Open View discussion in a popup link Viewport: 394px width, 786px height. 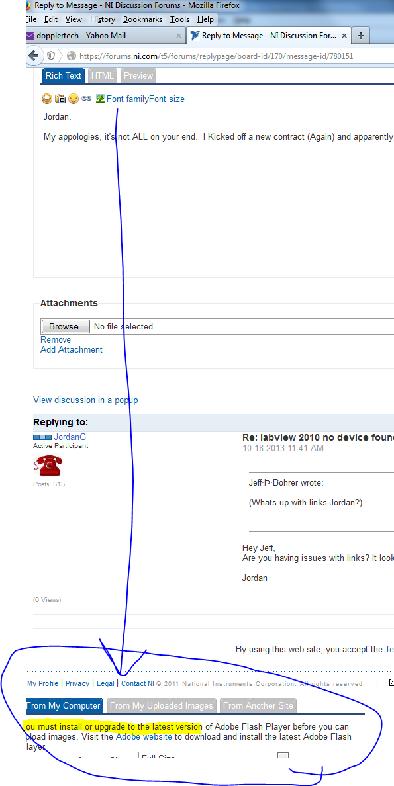85,400
